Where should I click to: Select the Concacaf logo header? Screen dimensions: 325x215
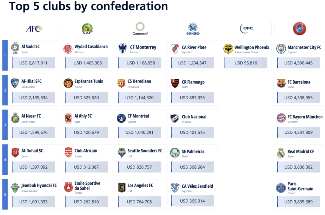[140, 29]
